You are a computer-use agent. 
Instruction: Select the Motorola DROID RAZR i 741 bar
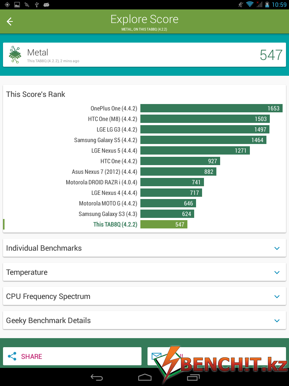(x=172, y=182)
